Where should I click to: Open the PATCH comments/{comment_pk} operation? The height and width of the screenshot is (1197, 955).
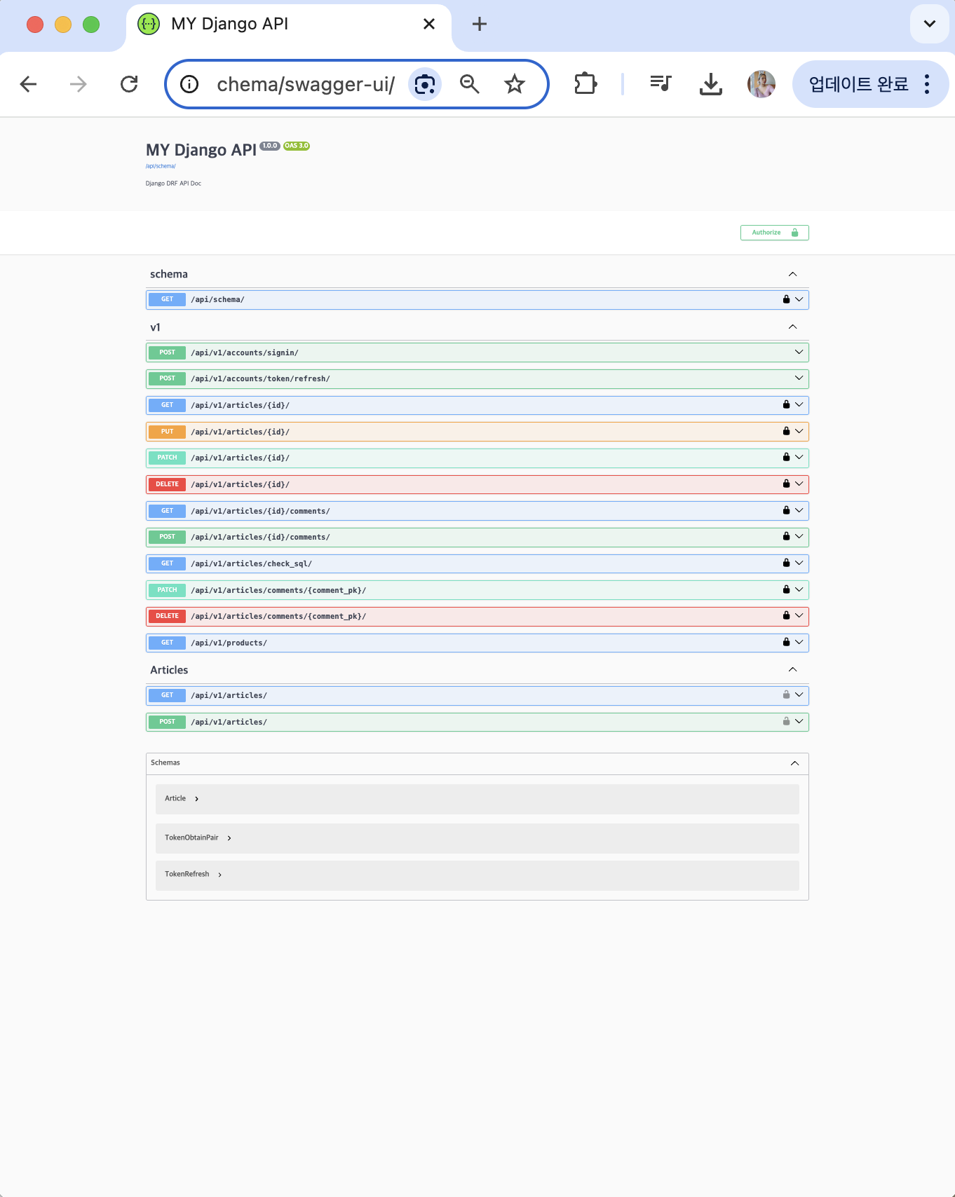(477, 590)
